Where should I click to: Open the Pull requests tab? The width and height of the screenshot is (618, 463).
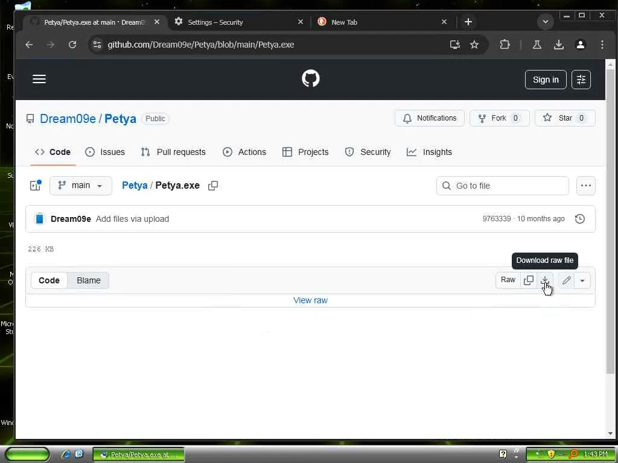pyautogui.click(x=173, y=152)
